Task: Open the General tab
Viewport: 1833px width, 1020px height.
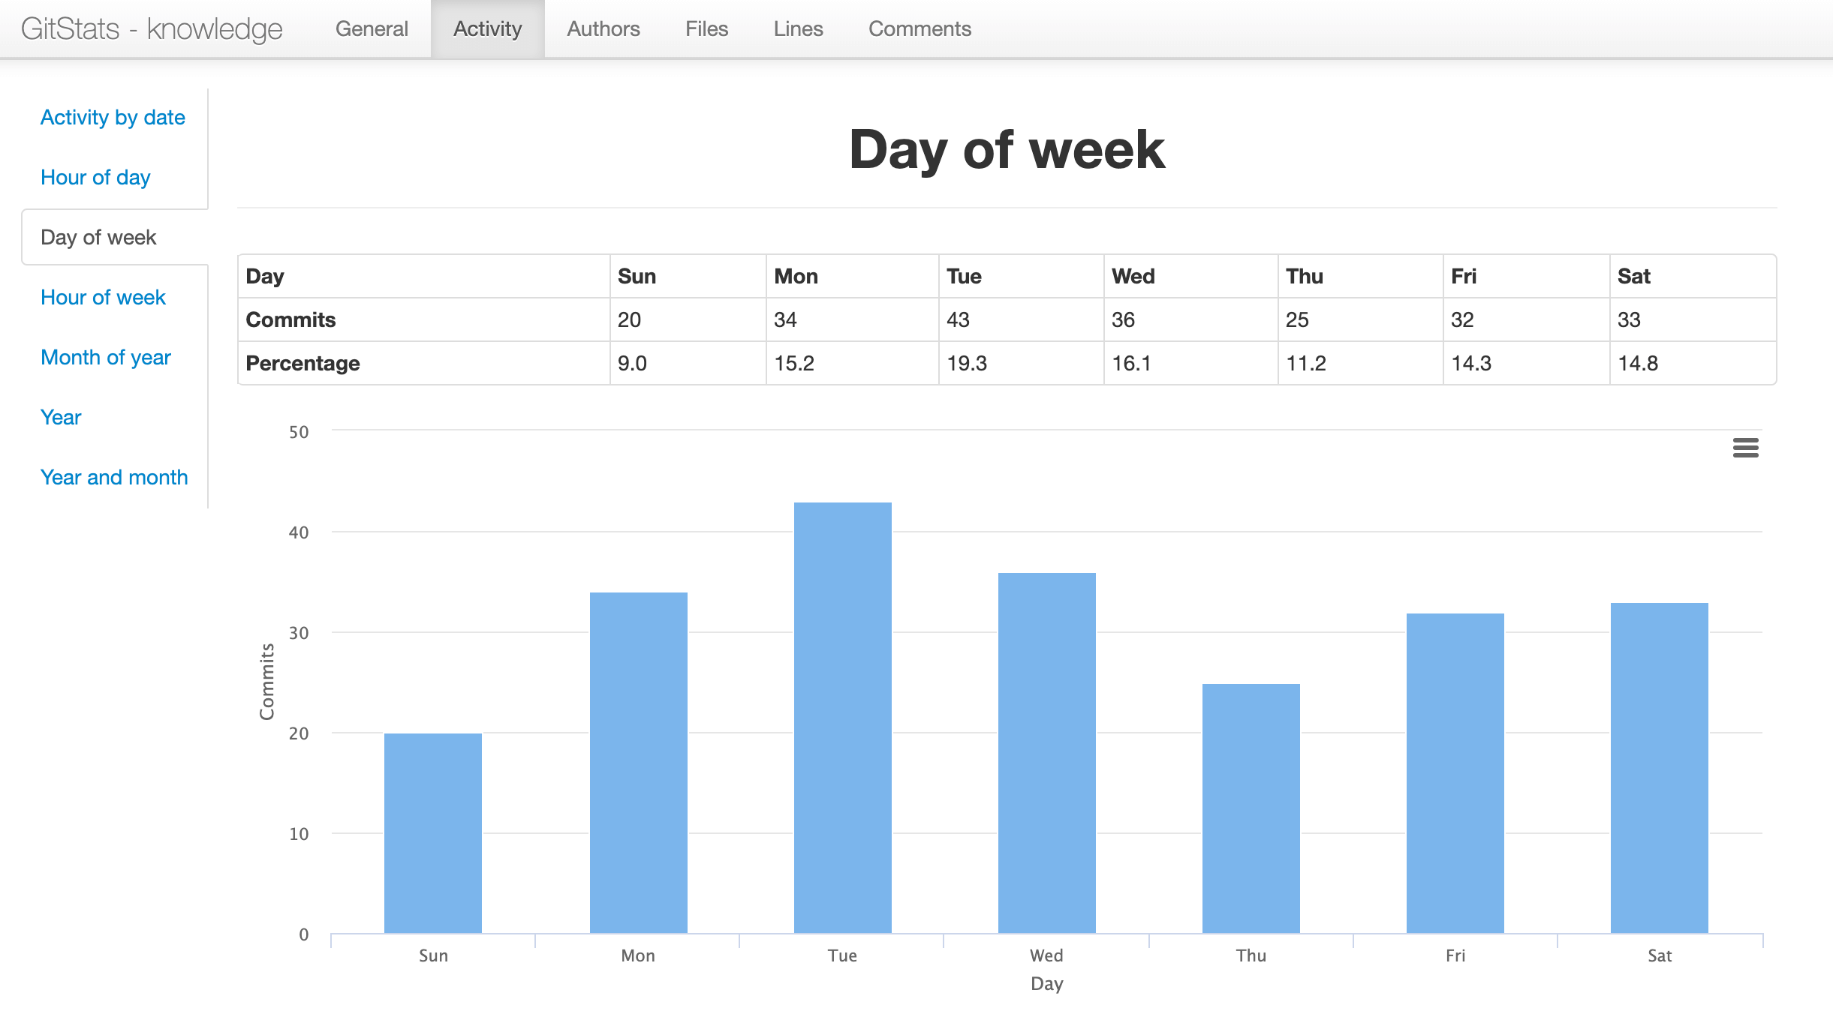Action: point(372,28)
